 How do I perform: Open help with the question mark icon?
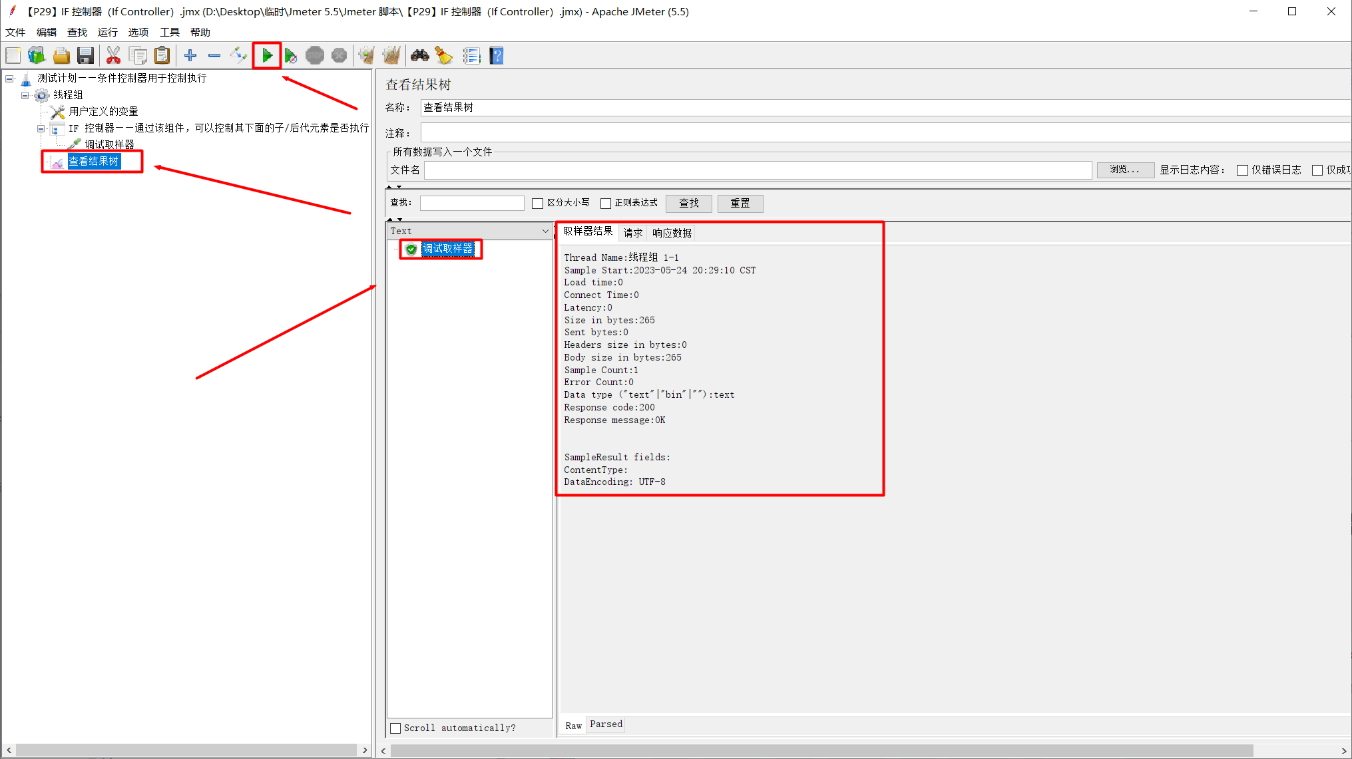497,56
